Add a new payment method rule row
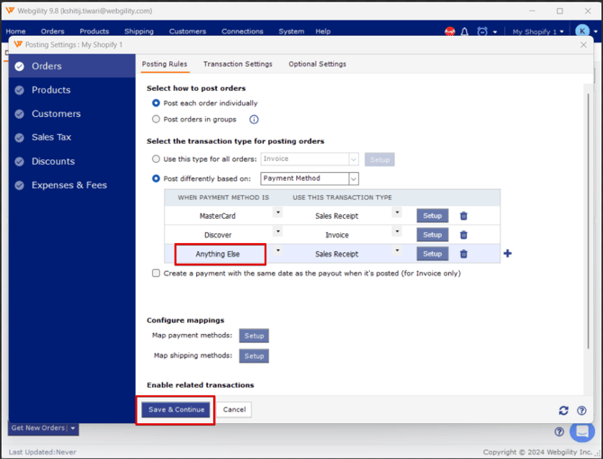Image resolution: width=603 pixels, height=459 pixels. tap(508, 254)
